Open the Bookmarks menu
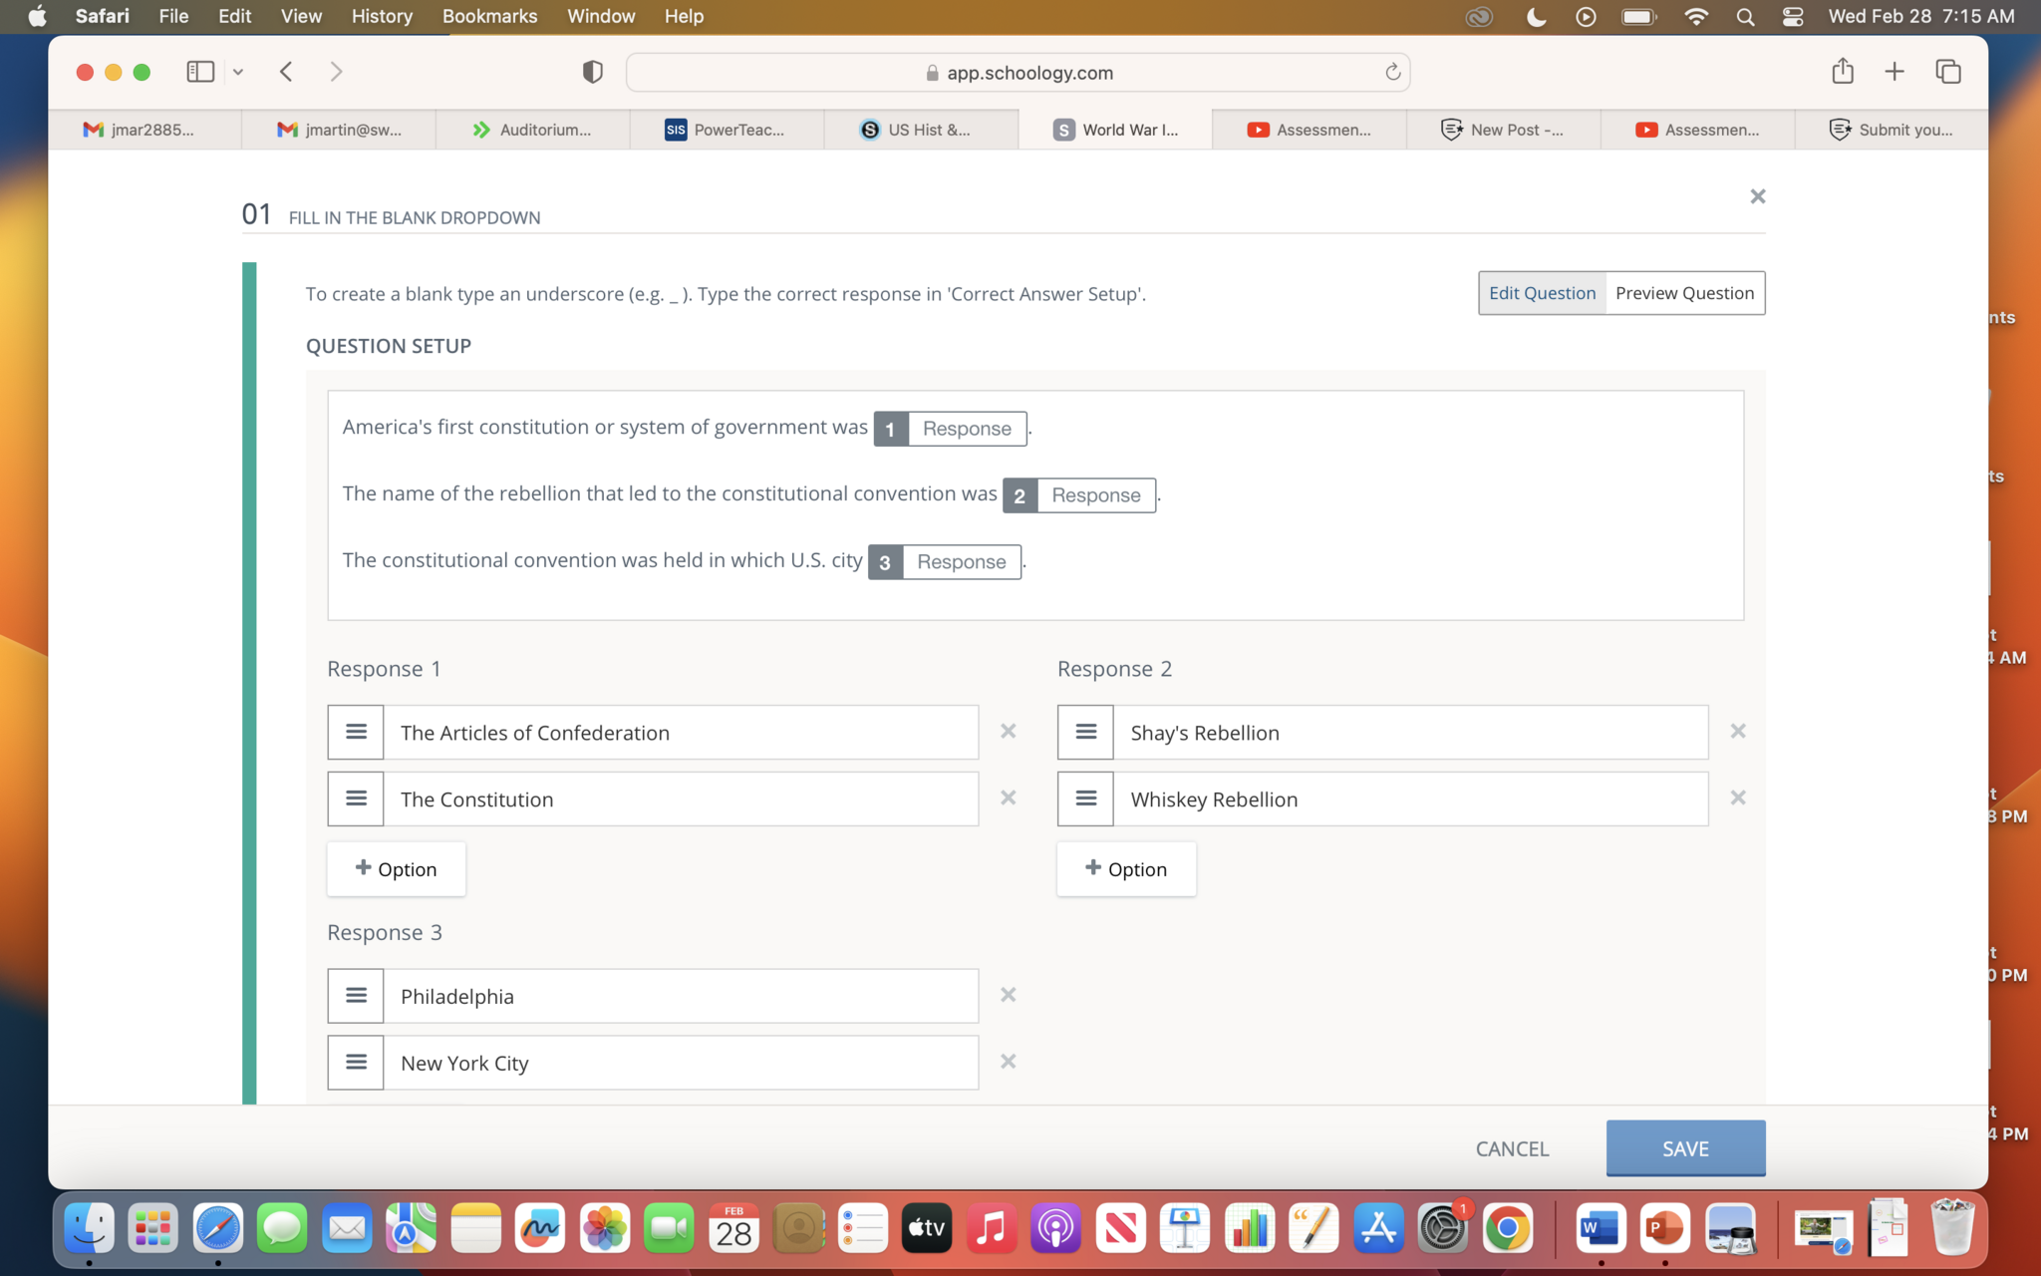This screenshot has width=2041, height=1276. tap(489, 16)
